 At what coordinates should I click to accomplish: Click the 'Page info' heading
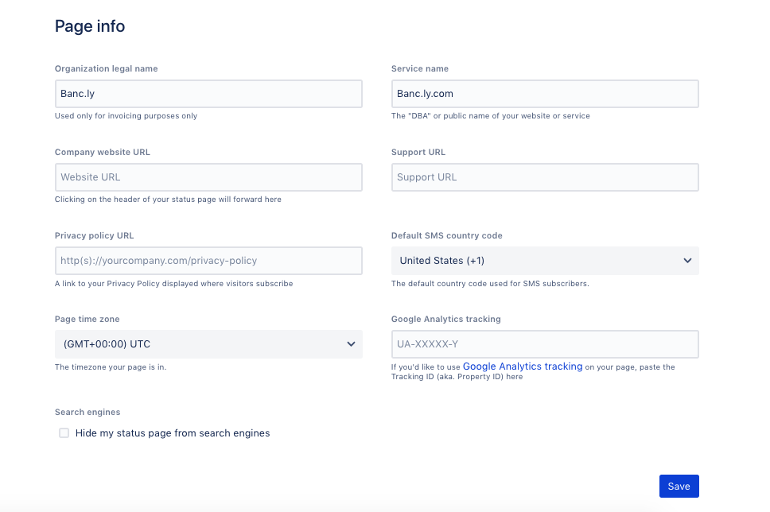pos(90,26)
